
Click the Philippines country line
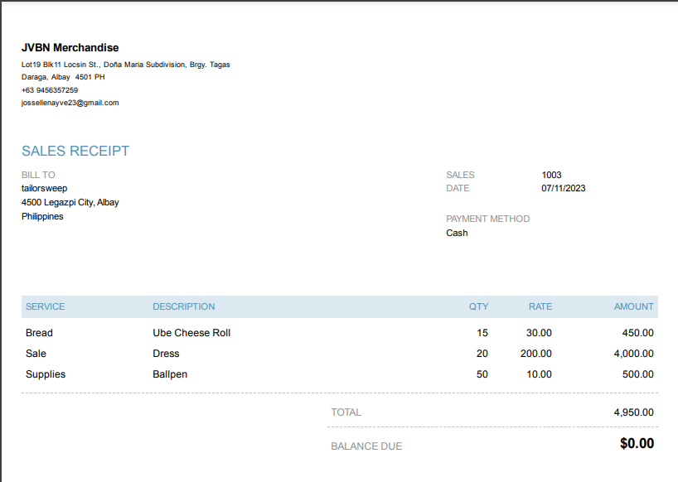(42, 216)
